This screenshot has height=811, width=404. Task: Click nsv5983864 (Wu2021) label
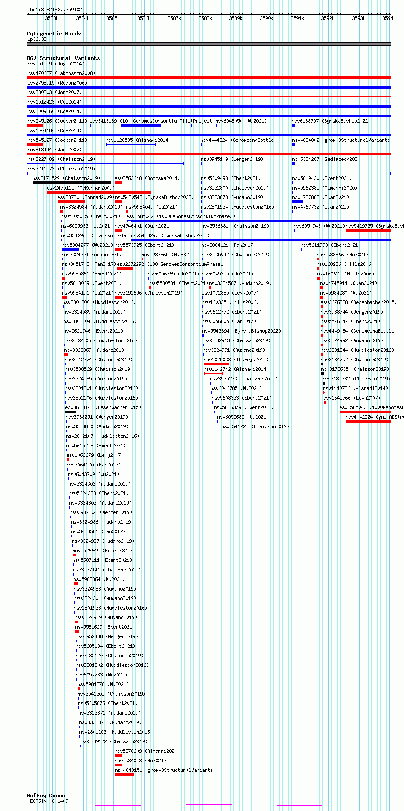tap(99, 579)
